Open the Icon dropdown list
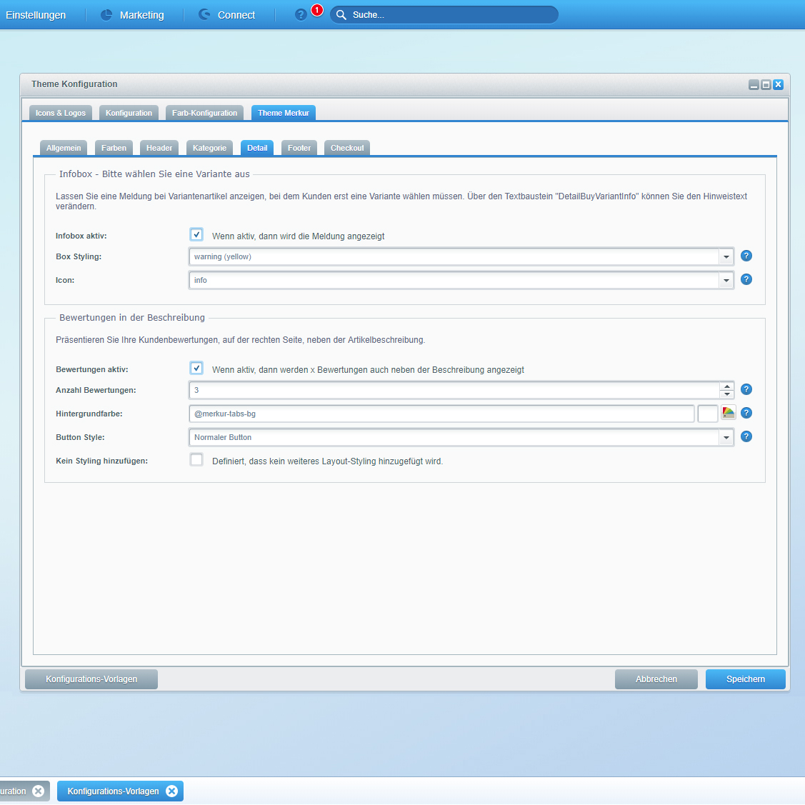The height and width of the screenshot is (805, 805). point(726,280)
